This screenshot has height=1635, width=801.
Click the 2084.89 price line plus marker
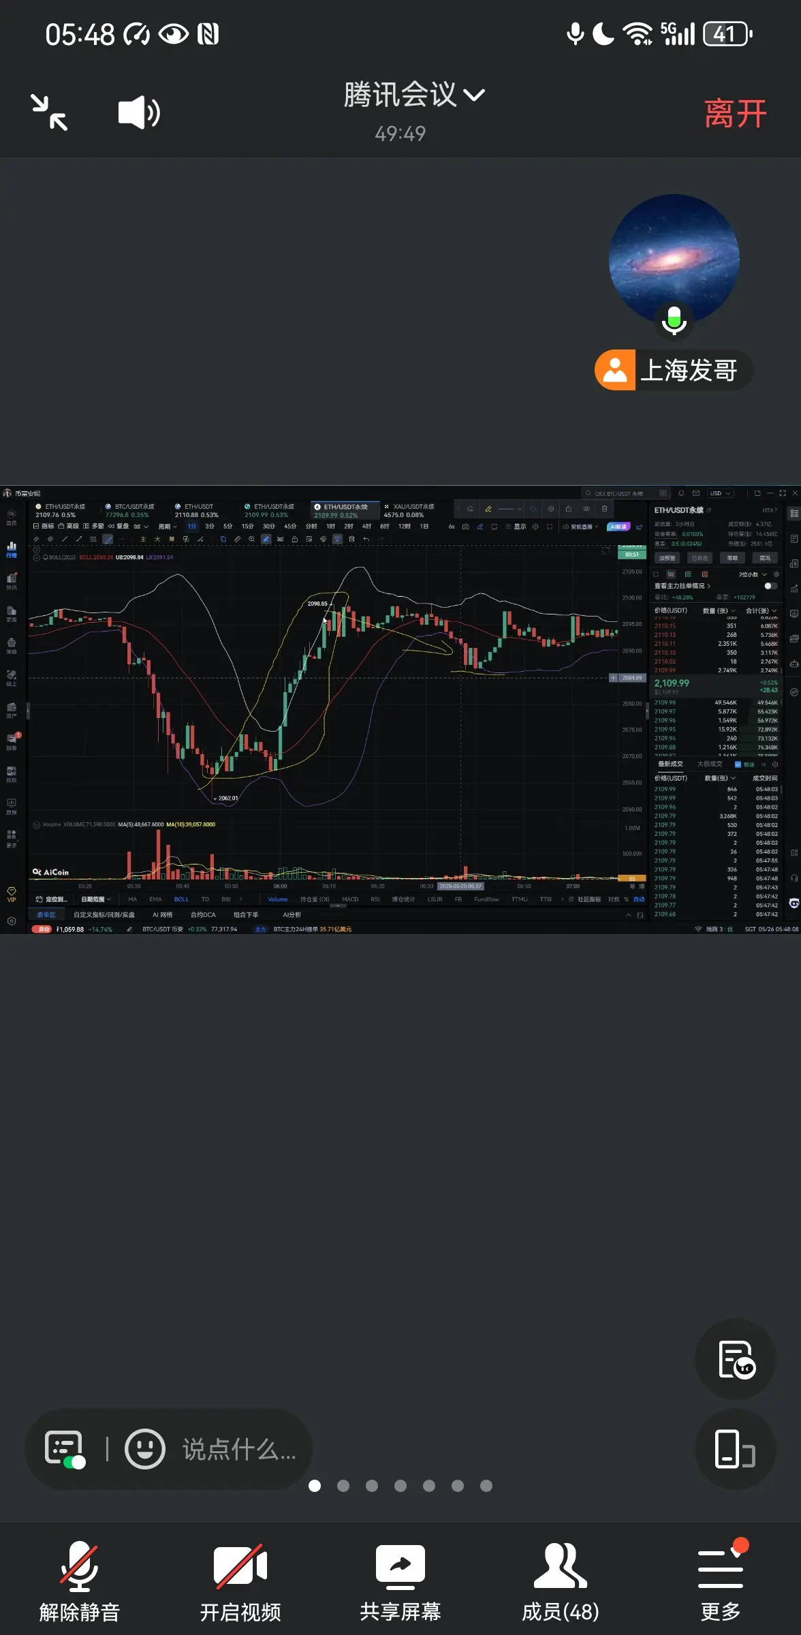pyautogui.click(x=613, y=678)
